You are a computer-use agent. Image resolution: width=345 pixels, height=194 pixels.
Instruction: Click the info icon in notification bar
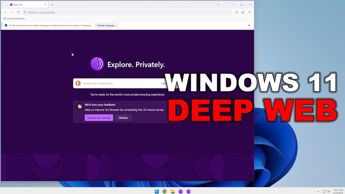(6, 25)
